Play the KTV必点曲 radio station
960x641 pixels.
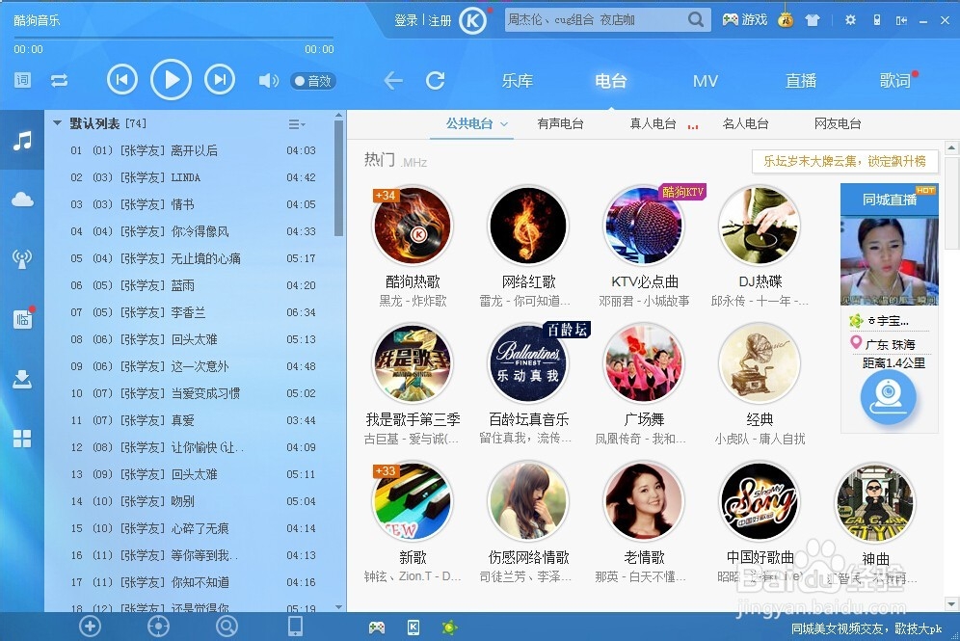pyautogui.click(x=644, y=226)
